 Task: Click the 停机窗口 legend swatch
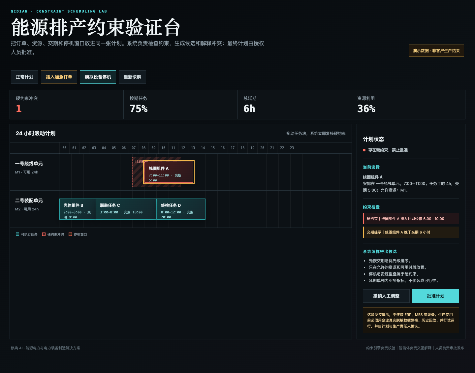(70, 234)
